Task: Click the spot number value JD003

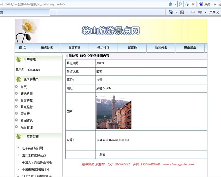Action: tap(100, 63)
